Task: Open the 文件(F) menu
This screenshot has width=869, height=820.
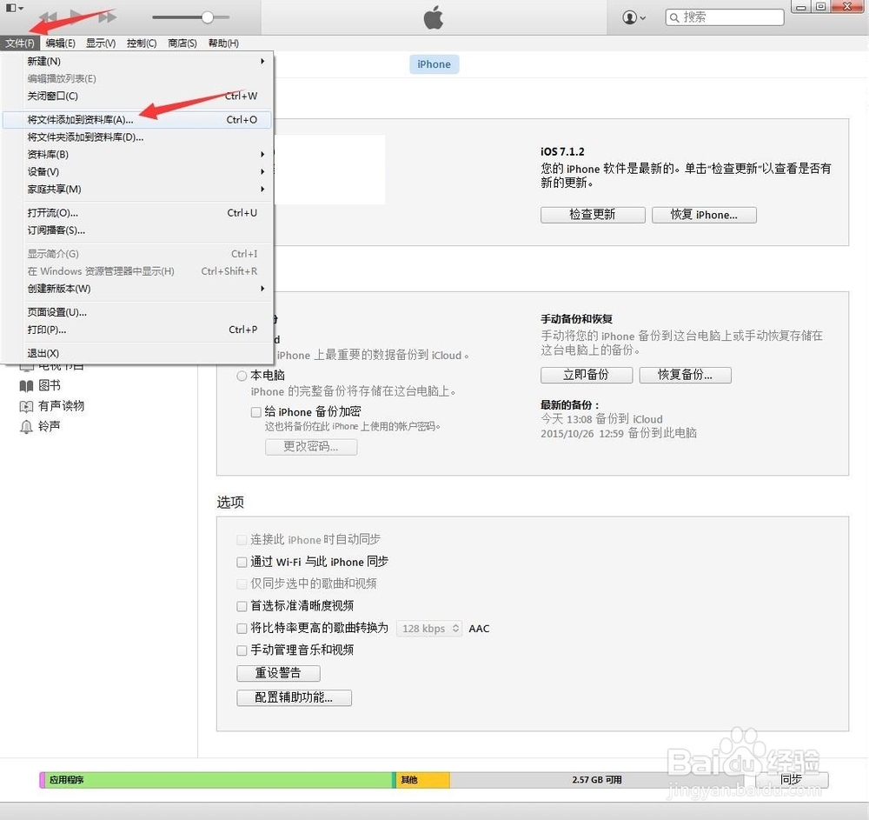Action: (20, 43)
